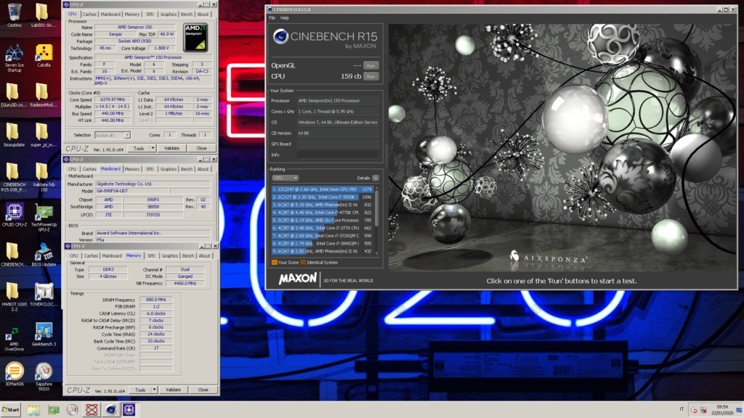Open the Seven Ice Startup desktop shortcut
The image size is (744, 418).
(15, 58)
